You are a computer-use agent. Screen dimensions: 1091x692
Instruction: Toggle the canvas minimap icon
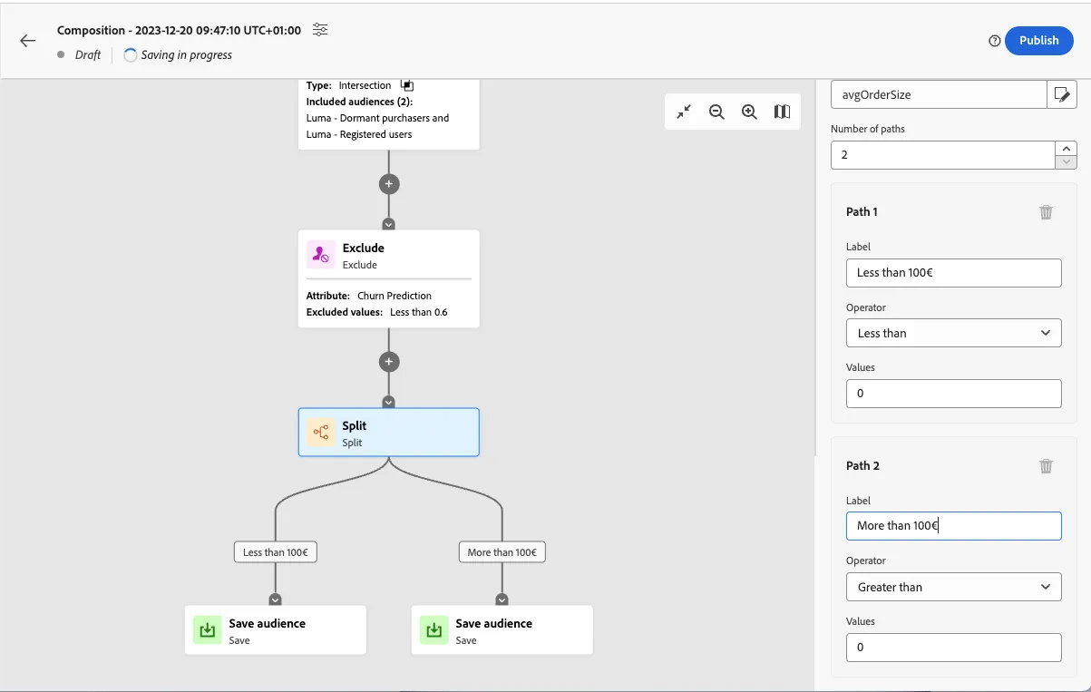[x=782, y=112]
